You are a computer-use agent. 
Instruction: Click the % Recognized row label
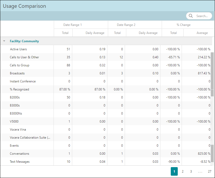tap(19, 89)
